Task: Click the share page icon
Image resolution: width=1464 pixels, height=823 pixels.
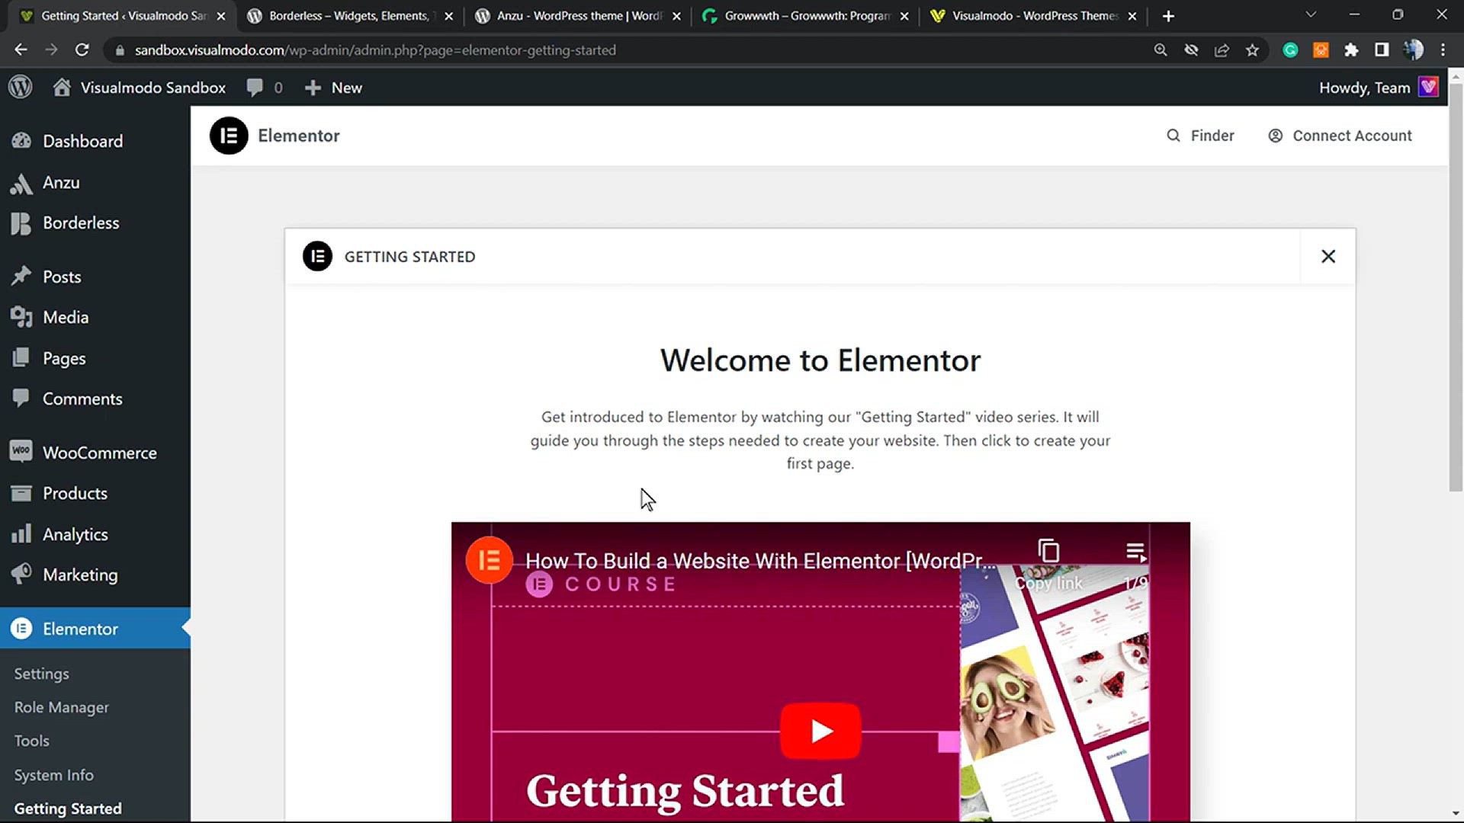Action: click(x=1222, y=50)
